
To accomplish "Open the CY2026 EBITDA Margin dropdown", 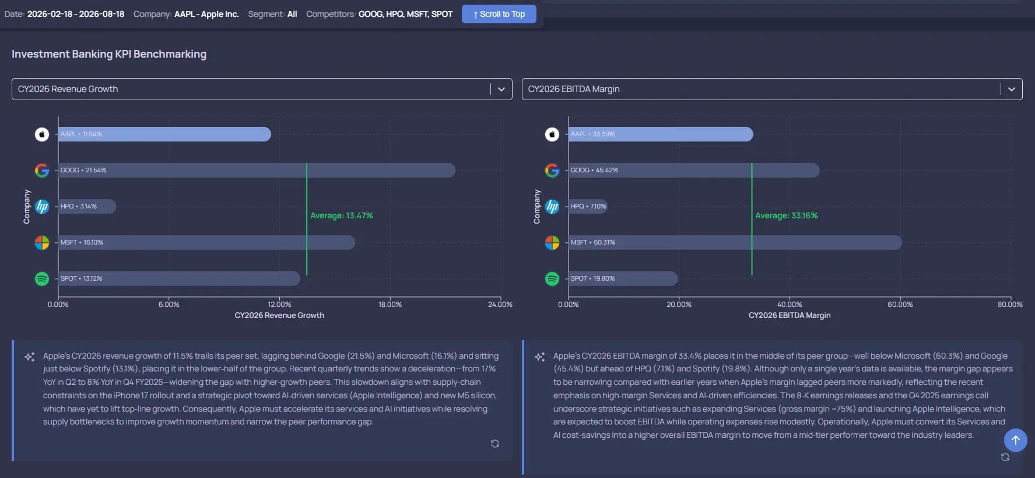I will pyautogui.click(x=772, y=89).
